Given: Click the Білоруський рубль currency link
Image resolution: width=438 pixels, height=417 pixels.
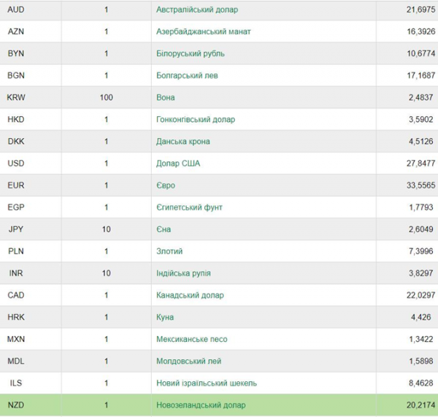Looking at the screenshot, I should (x=191, y=53).
